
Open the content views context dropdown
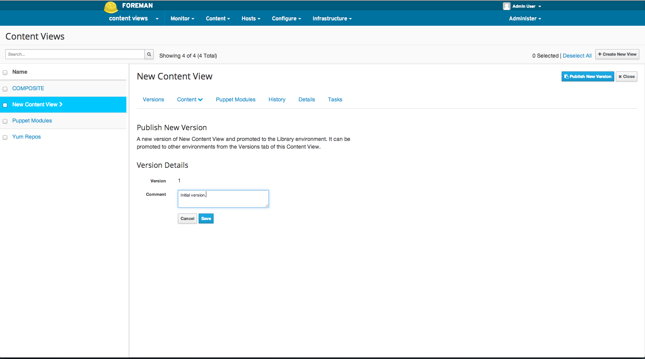pyautogui.click(x=134, y=18)
